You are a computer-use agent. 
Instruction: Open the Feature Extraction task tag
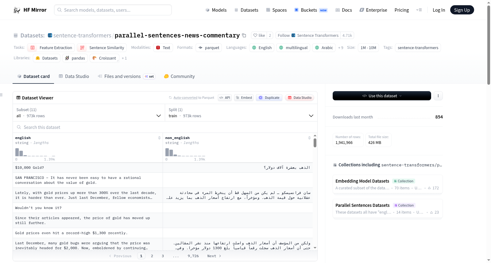(x=51, y=48)
